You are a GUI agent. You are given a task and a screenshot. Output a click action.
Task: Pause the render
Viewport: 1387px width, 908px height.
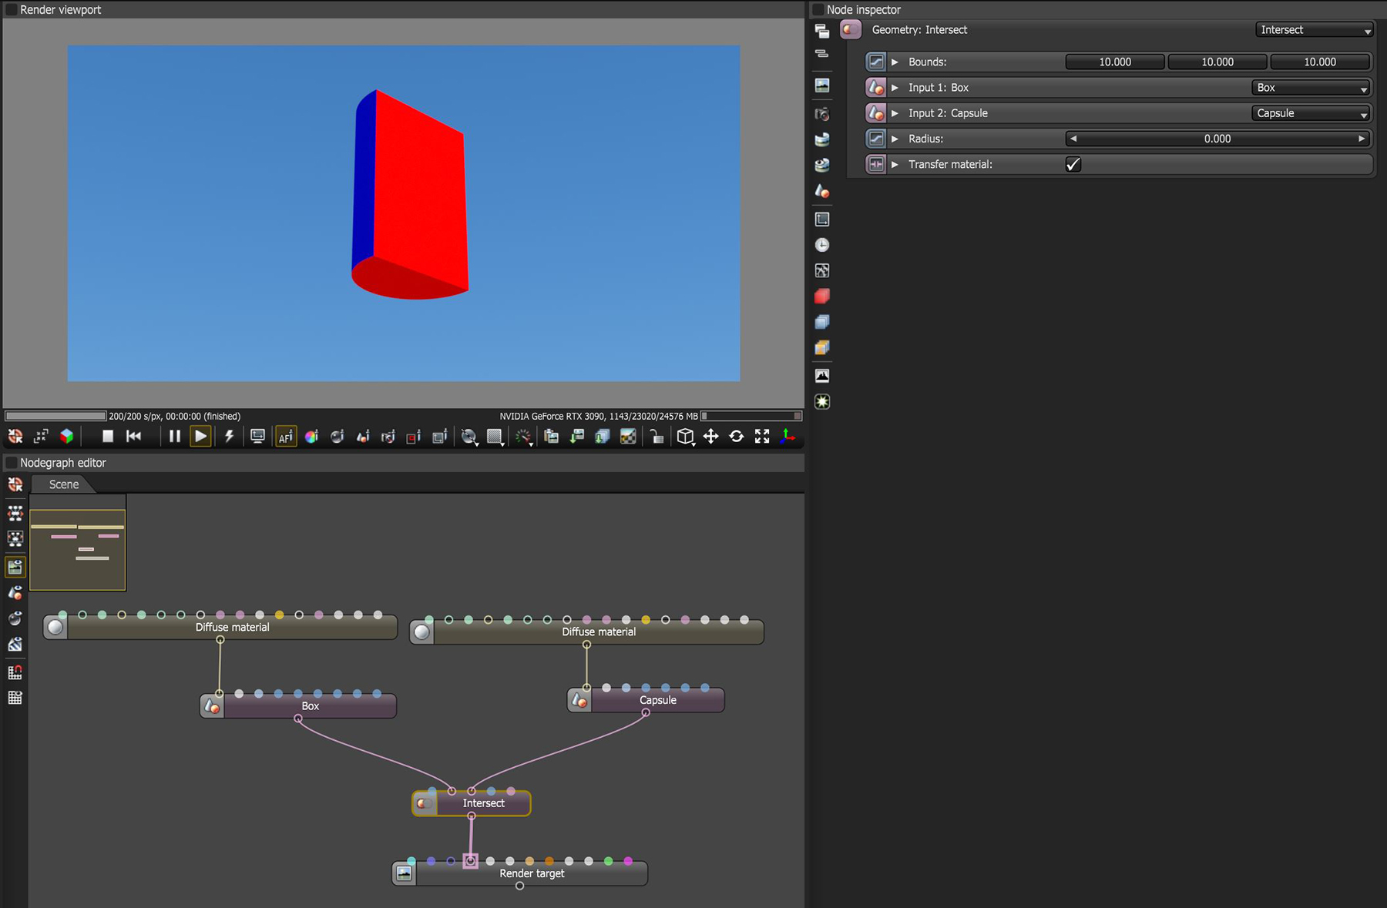[175, 437]
